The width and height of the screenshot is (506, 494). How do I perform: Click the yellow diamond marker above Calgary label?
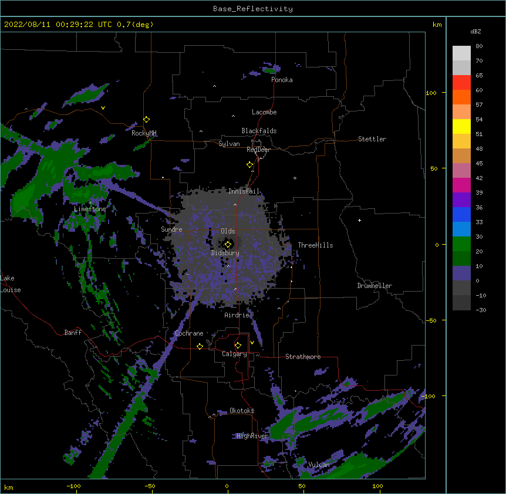point(238,346)
